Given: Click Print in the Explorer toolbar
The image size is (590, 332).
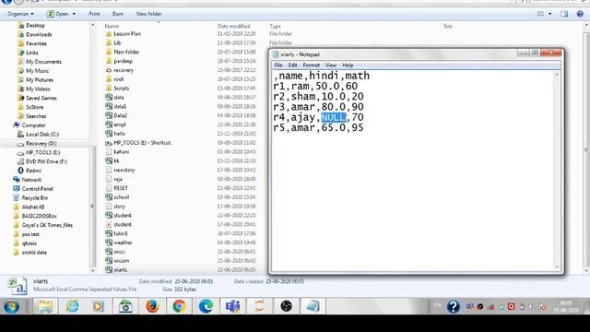Looking at the screenshot, I should [94, 14].
